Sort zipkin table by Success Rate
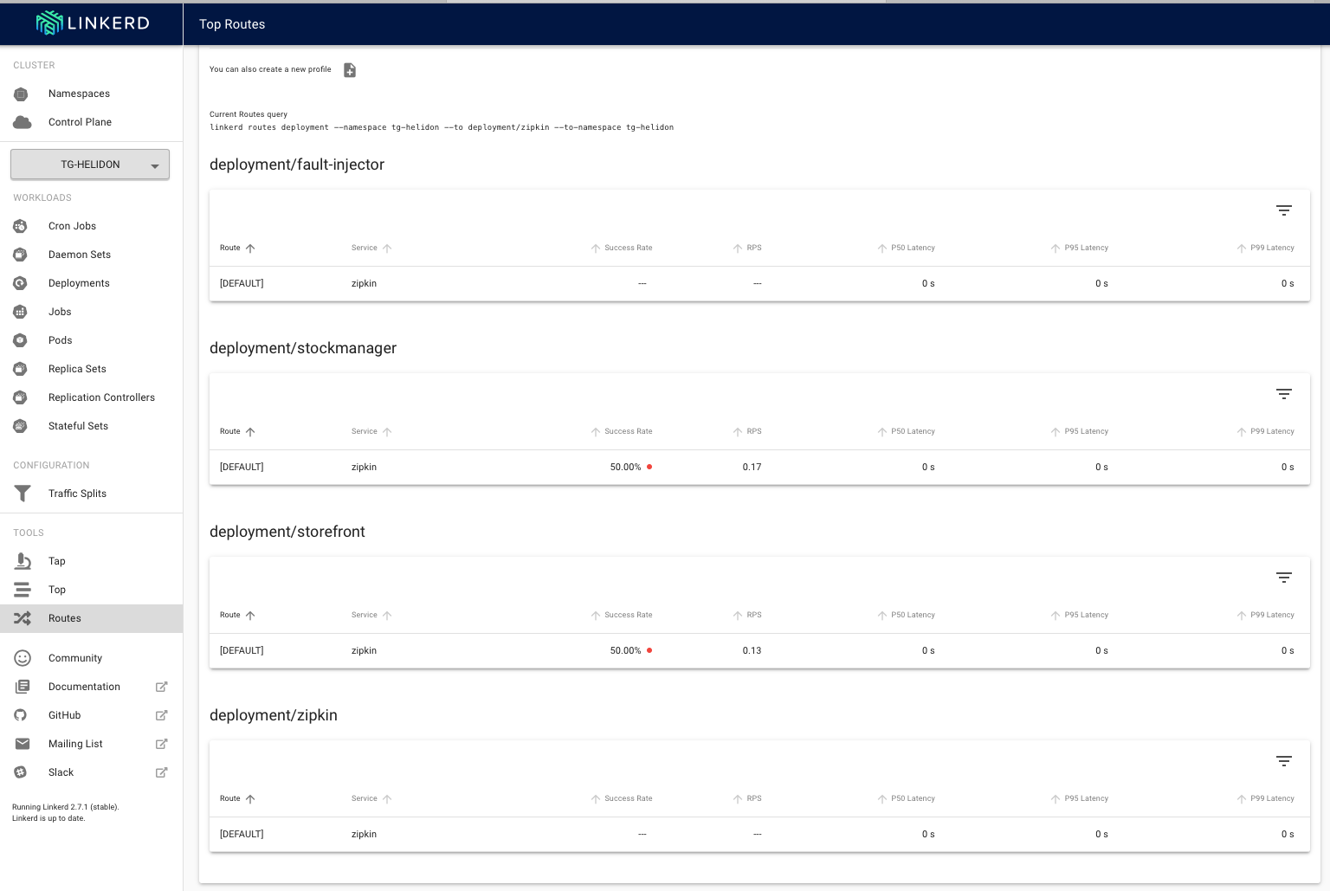Viewport: 1330px width, 891px height. pyautogui.click(x=622, y=798)
